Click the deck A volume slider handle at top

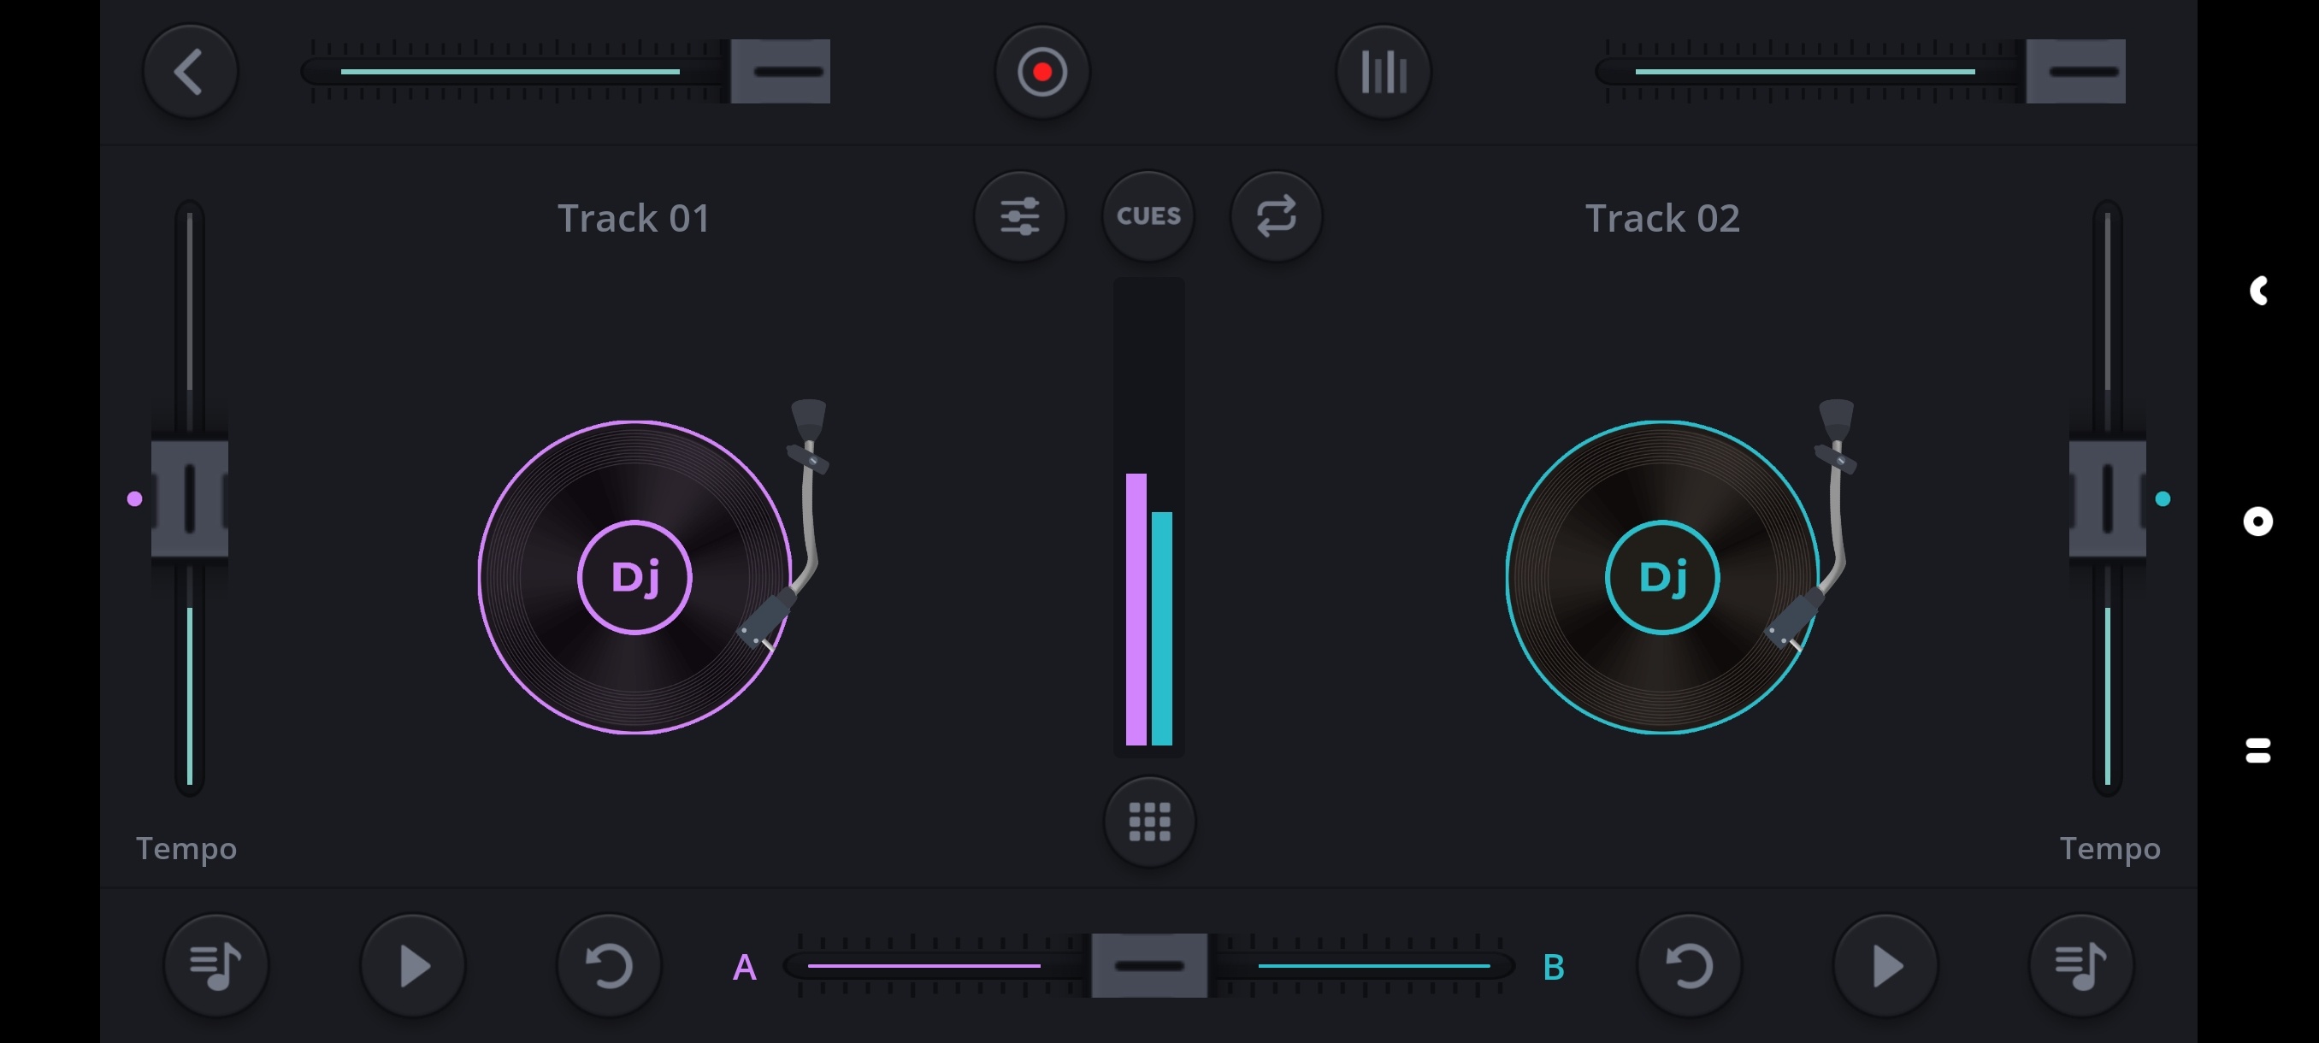781,71
